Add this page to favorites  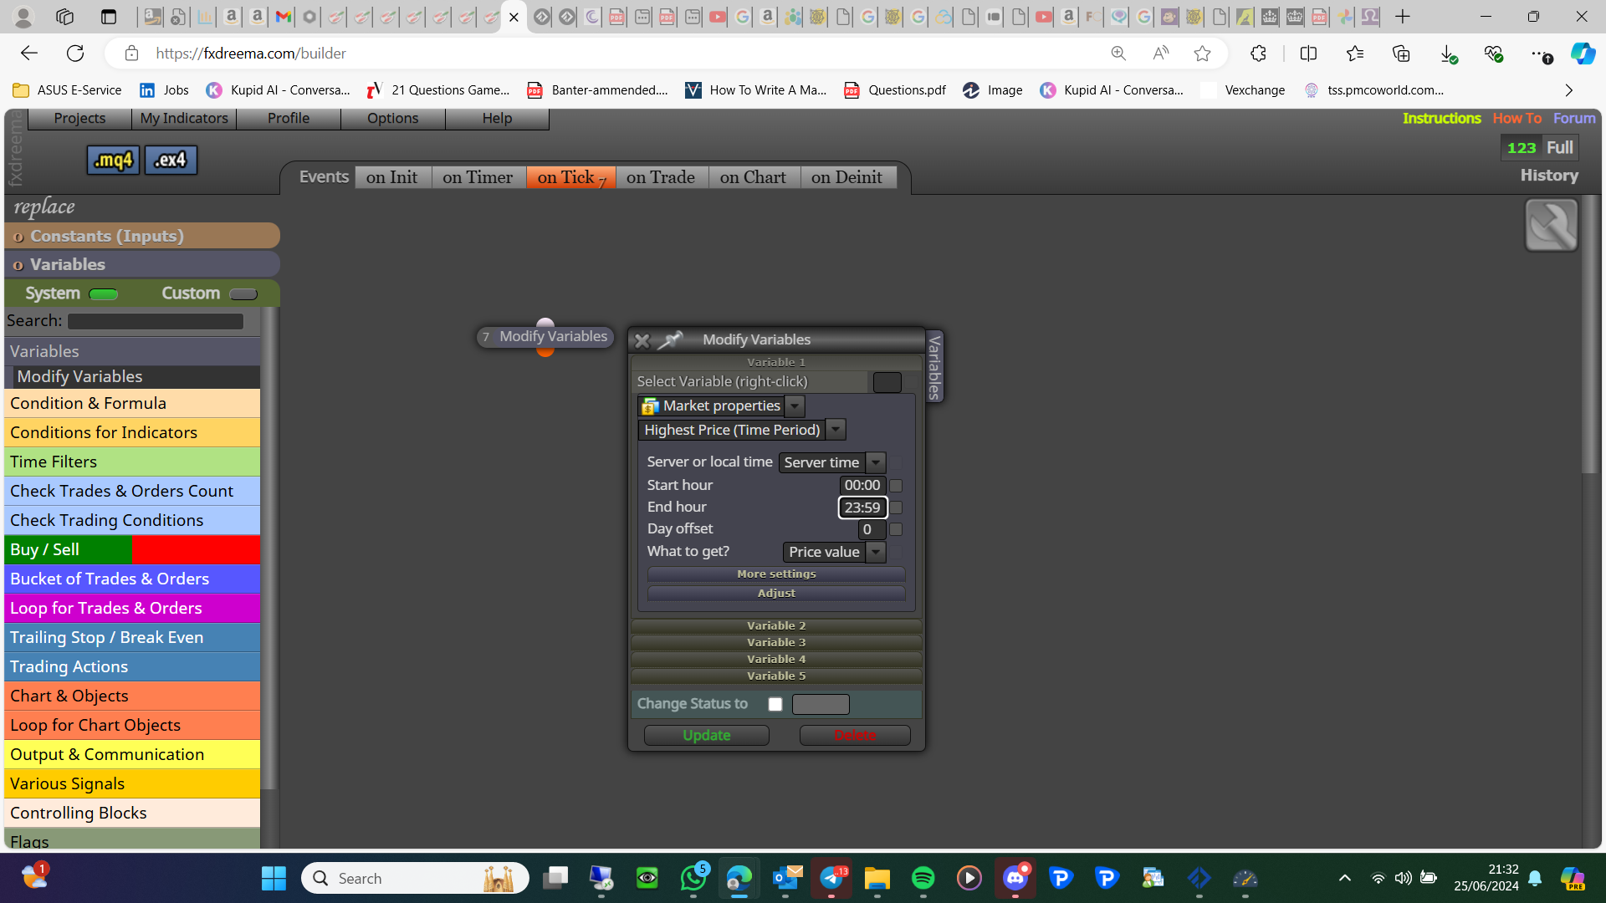(x=1202, y=54)
